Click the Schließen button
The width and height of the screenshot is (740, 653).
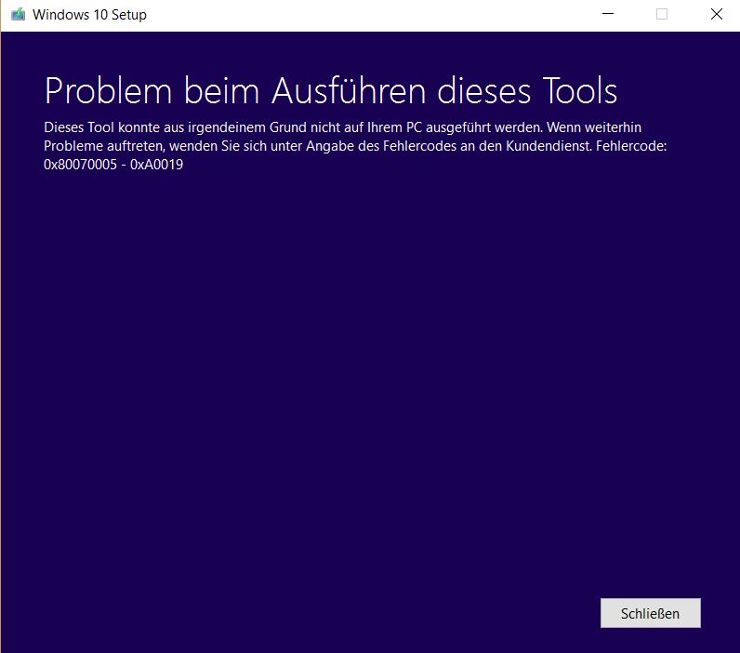click(651, 613)
